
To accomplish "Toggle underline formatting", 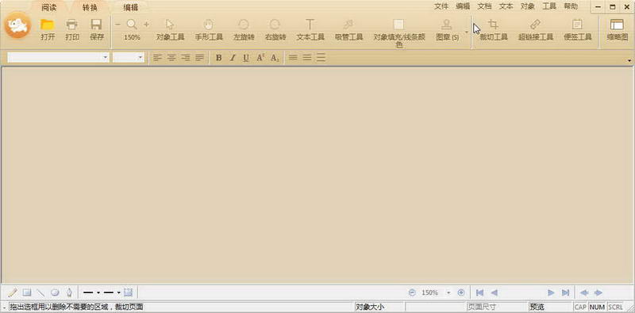I will click(246, 58).
